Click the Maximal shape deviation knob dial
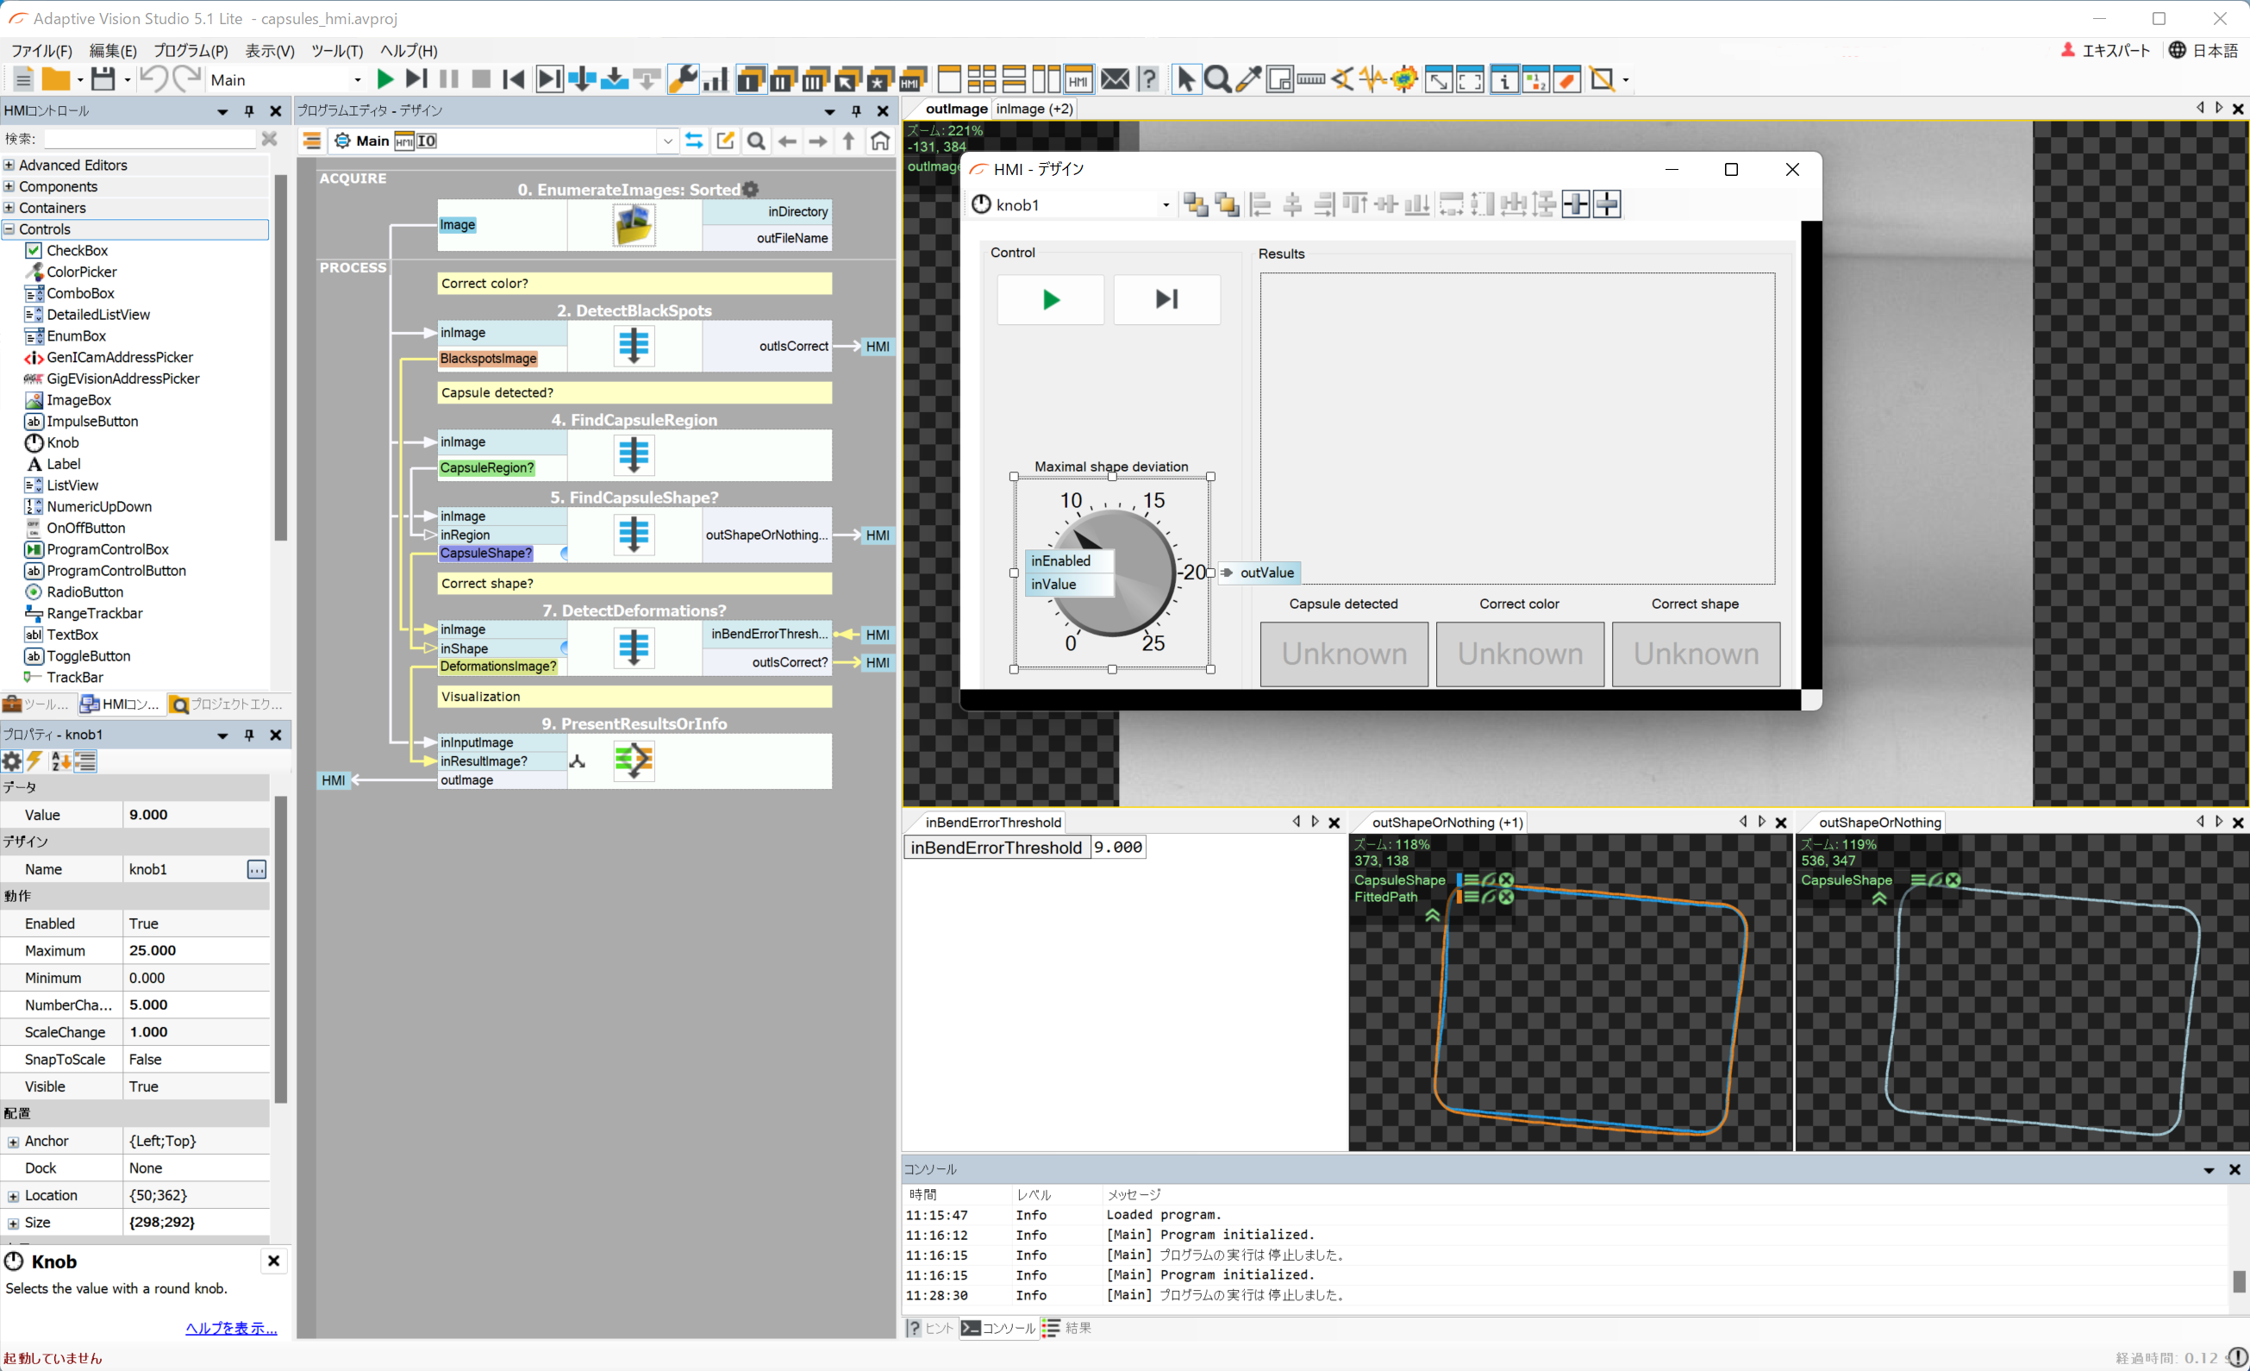The width and height of the screenshot is (2250, 1371). (1110, 573)
